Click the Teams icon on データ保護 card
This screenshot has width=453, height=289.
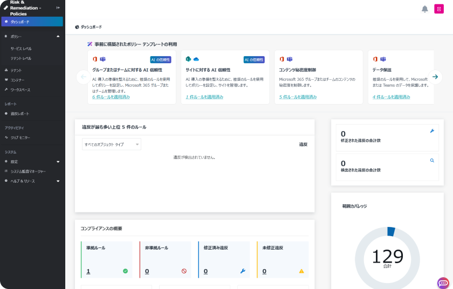click(x=383, y=59)
